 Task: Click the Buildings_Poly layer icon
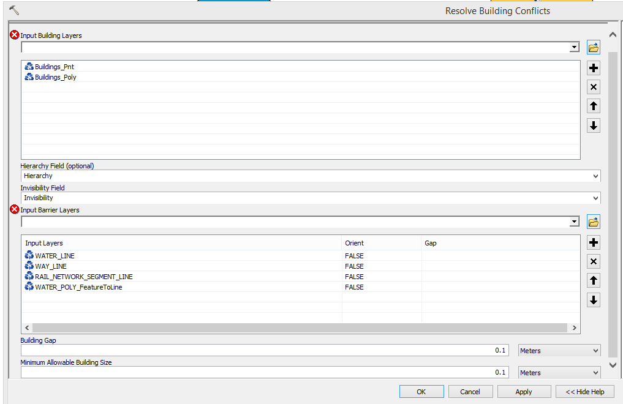[x=29, y=77]
